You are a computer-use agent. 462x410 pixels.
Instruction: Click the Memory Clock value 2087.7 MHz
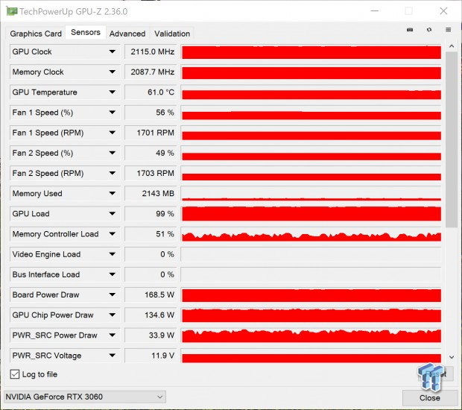pos(151,72)
